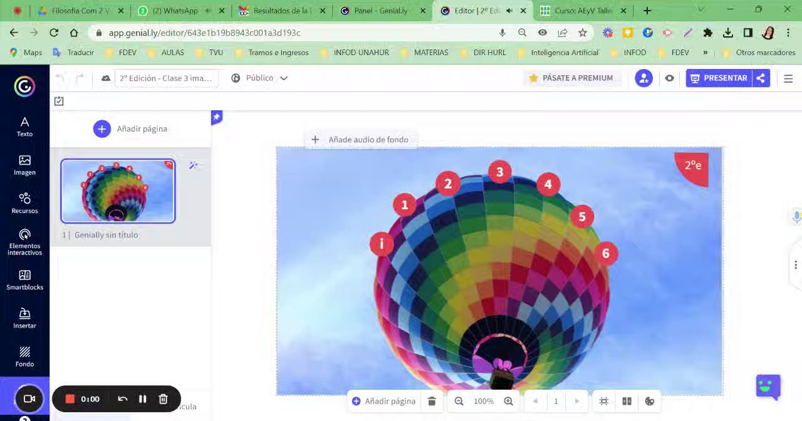Viewport: 802px width, 421px height.
Task: Click the cloud save status icon
Action: (x=106, y=78)
